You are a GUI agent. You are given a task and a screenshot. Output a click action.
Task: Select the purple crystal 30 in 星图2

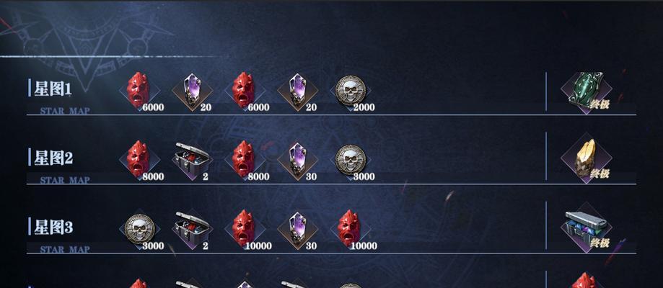pos(298,161)
